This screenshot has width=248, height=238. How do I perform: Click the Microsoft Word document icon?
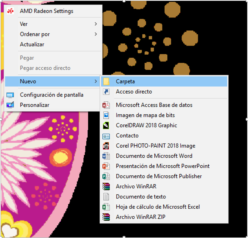106,156
